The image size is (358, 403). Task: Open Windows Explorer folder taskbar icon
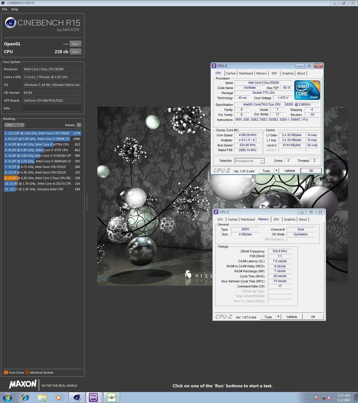[x=42, y=397]
